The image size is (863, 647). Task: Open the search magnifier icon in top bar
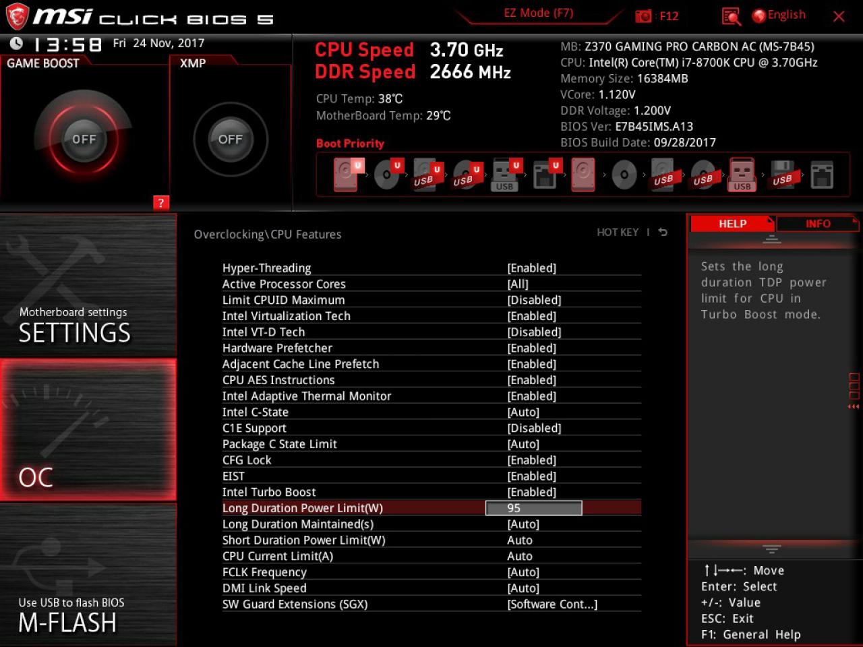click(x=731, y=16)
